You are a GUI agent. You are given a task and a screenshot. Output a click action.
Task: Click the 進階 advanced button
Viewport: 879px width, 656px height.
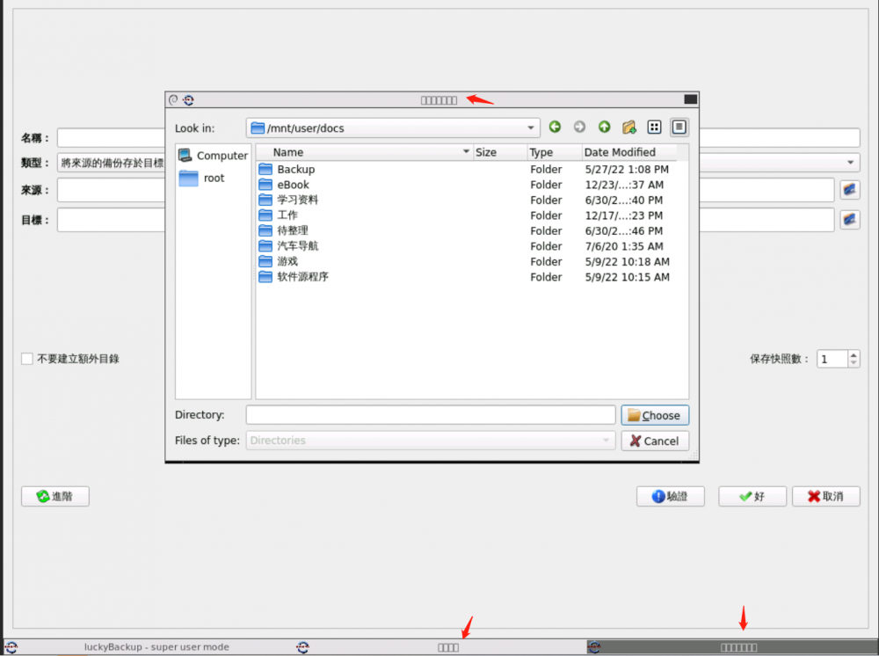point(54,496)
